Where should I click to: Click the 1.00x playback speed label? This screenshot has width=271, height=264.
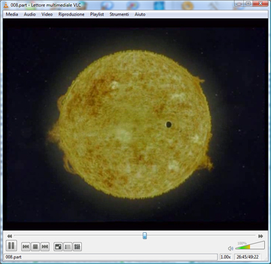pos(226,257)
